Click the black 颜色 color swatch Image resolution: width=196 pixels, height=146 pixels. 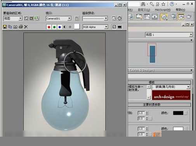pyautogui.click(x=178, y=113)
